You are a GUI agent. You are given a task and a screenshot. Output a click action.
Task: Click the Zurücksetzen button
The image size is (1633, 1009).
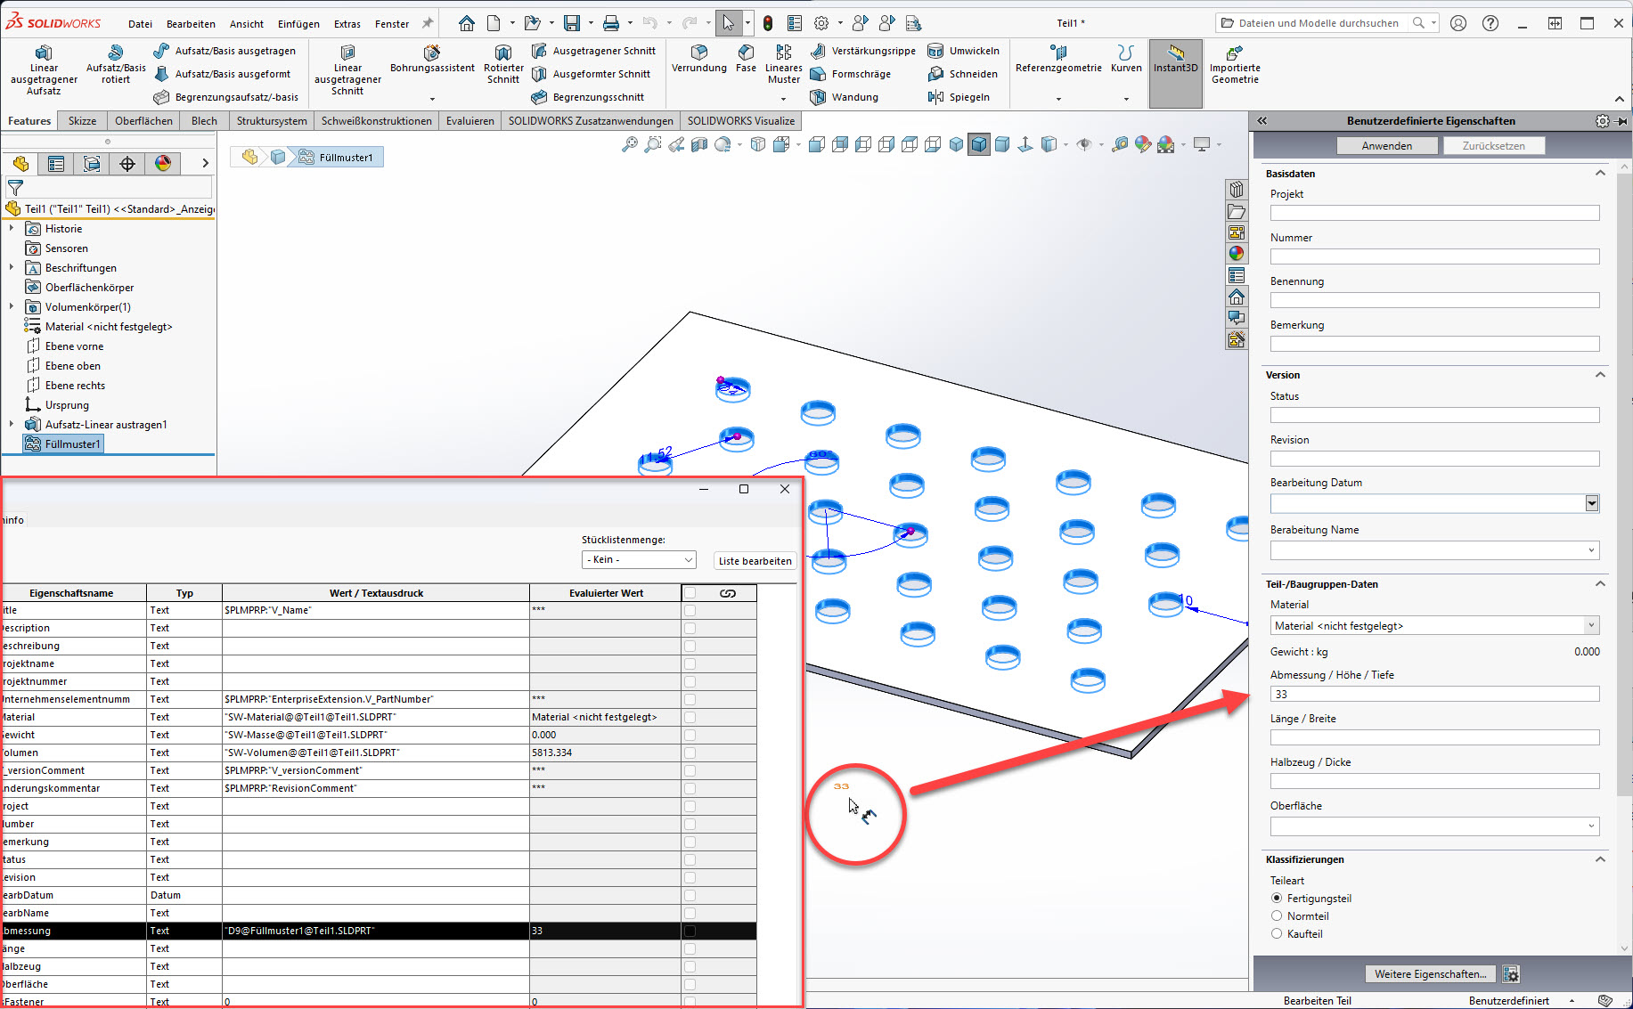tap(1494, 145)
